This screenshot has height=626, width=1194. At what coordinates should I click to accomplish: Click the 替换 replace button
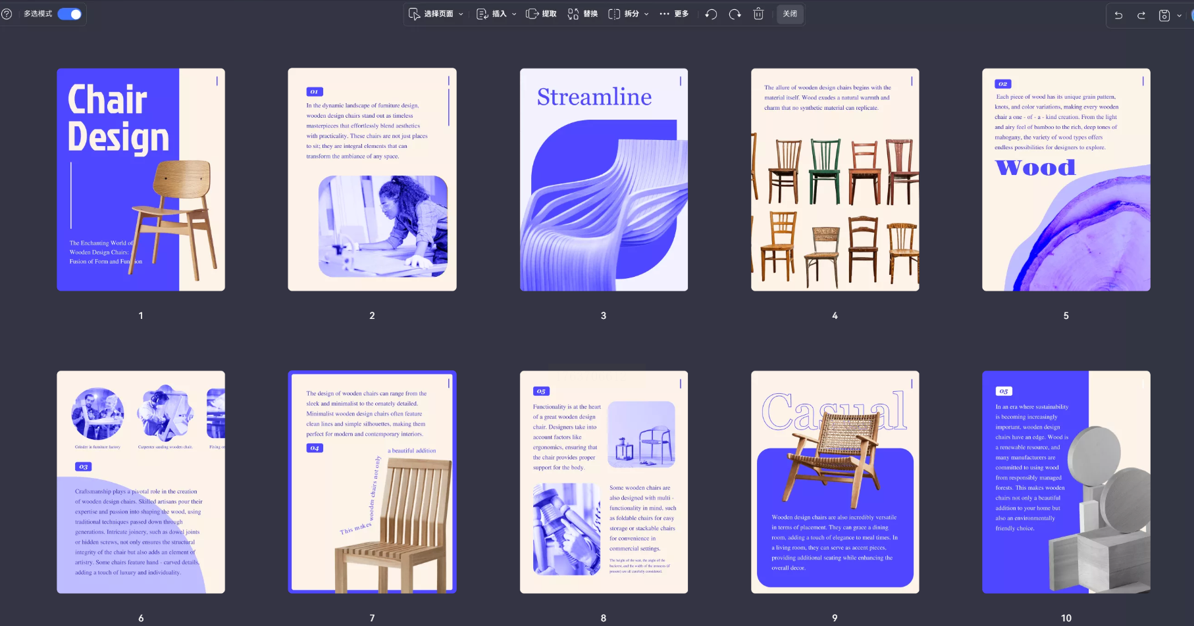583,14
